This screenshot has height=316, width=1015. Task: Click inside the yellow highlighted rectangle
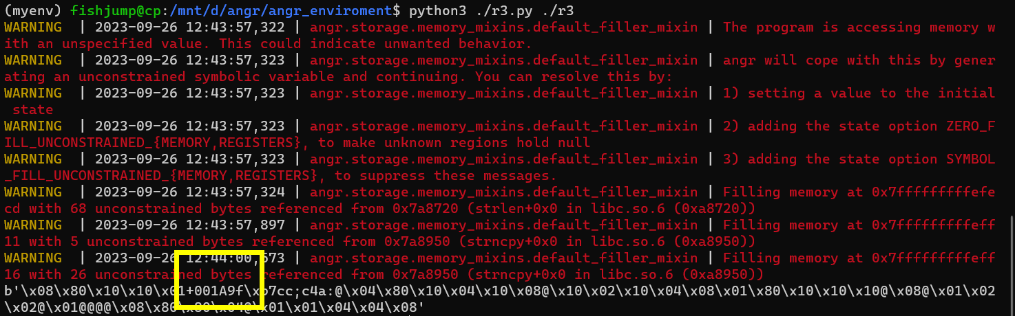pyautogui.click(x=219, y=280)
